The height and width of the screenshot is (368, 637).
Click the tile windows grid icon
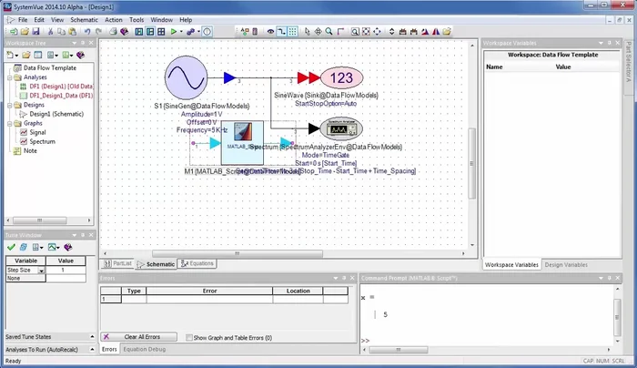pos(161,32)
